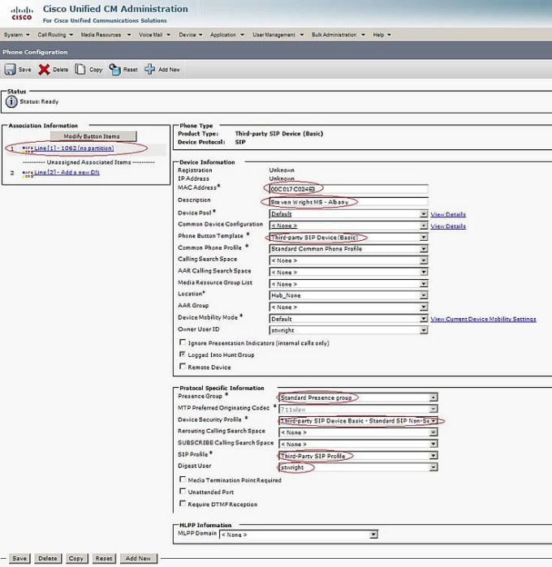Image resolution: width=552 pixels, height=567 pixels.
Task: Click View Details for Common Device Configuration
Action: pos(448,226)
